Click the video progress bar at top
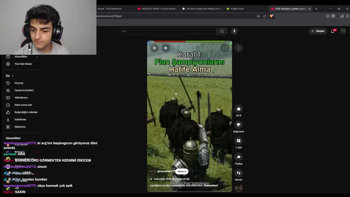Screen dimensions: 350x197 [x=189, y=42]
